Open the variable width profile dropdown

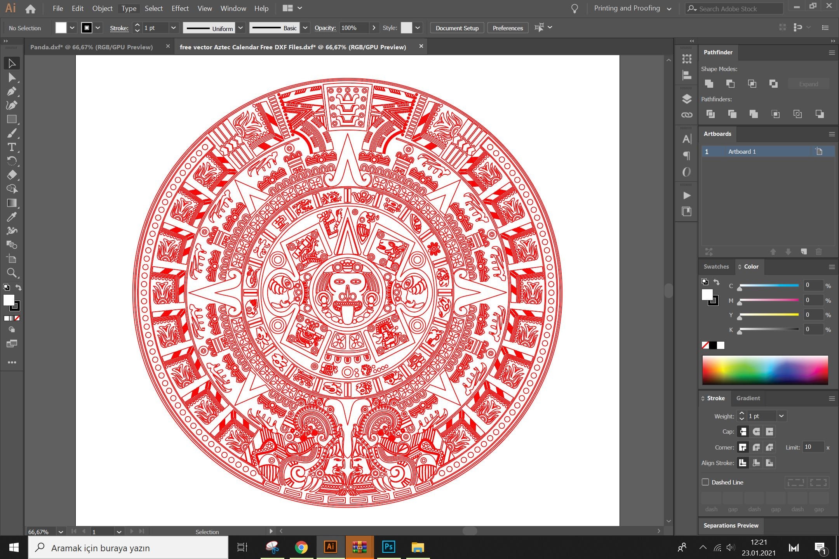coord(241,28)
